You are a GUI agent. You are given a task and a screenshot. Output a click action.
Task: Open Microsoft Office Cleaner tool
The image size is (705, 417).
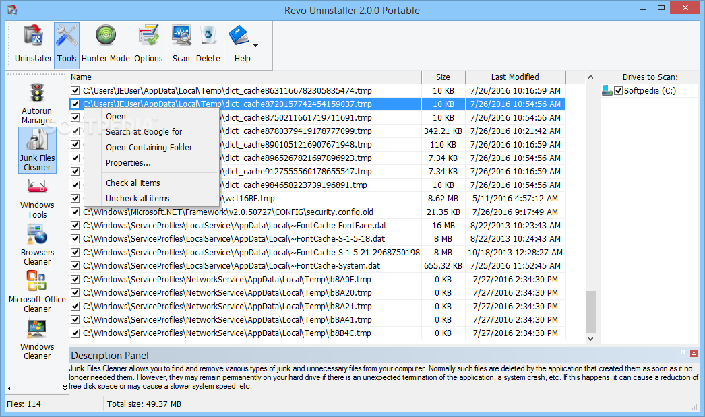point(37,292)
